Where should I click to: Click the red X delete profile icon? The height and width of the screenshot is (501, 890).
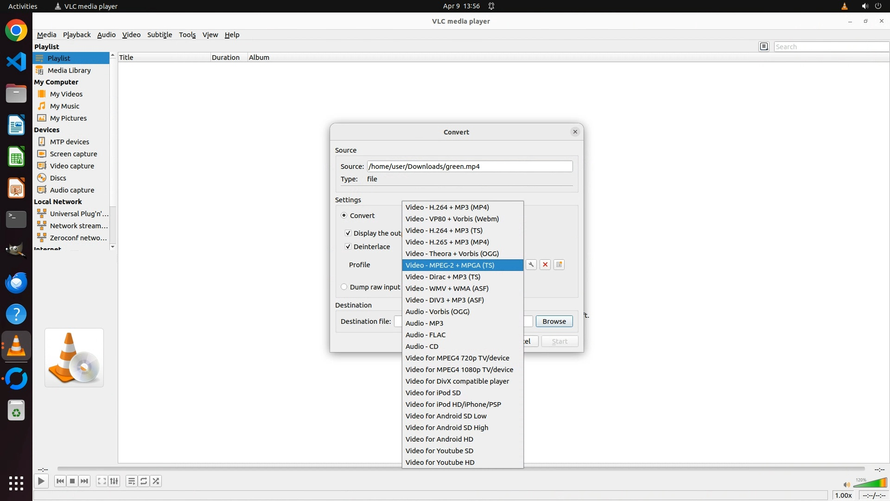point(545,264)
